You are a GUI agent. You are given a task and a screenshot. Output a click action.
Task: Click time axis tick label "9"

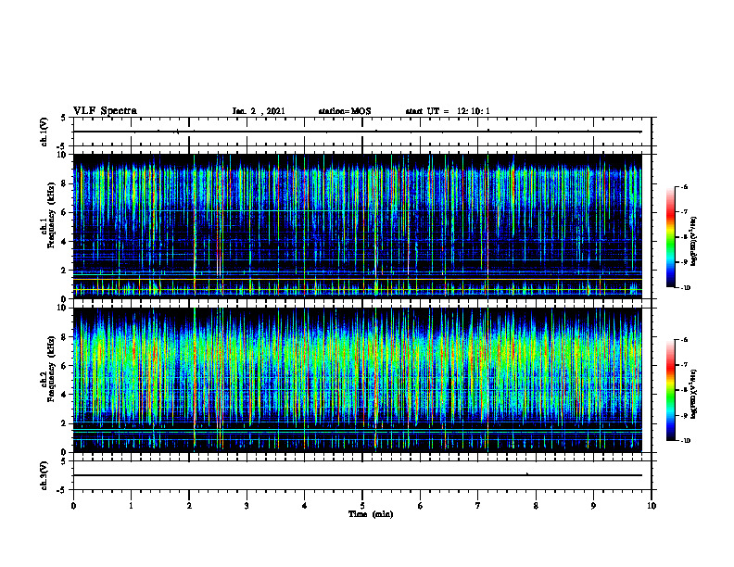(x=593, y=506)
